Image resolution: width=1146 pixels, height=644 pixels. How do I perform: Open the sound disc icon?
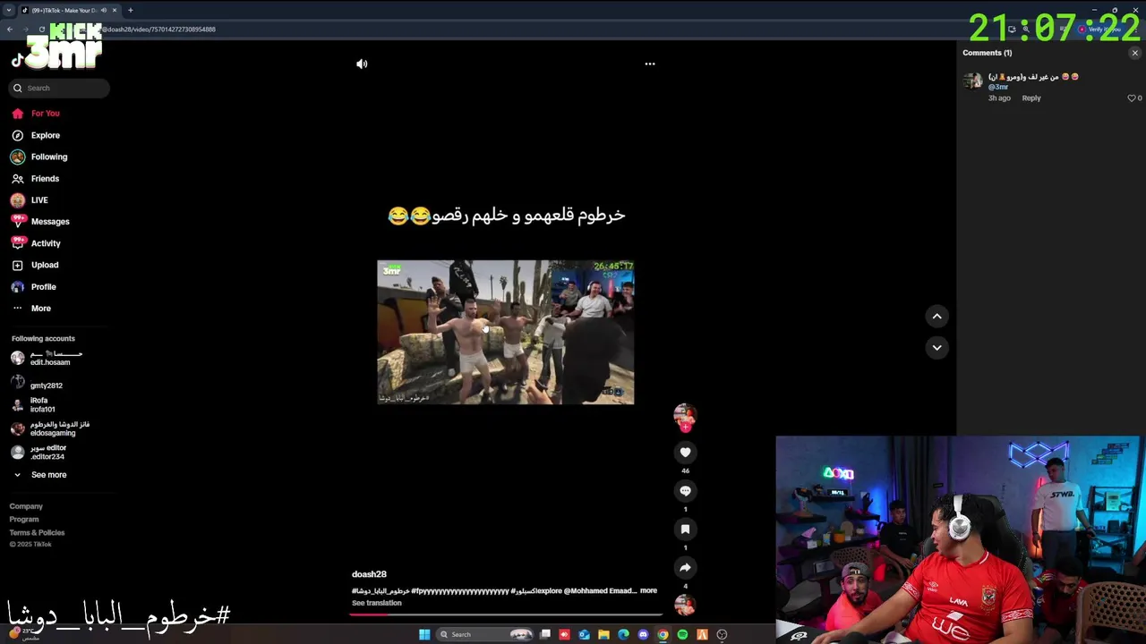point(685,606)
